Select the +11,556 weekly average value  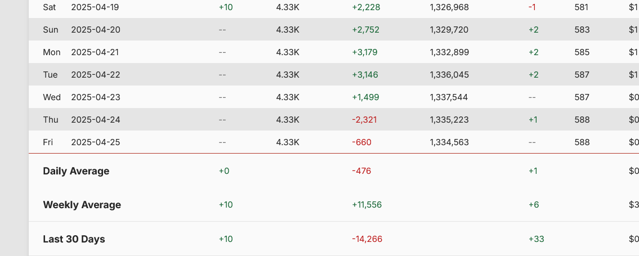[367, 205]
